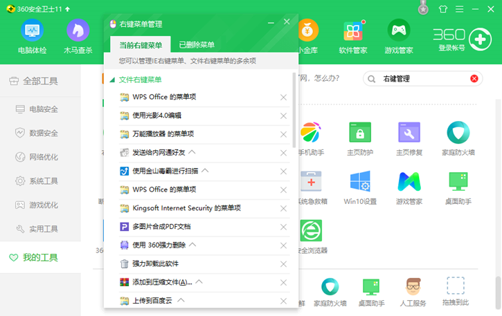Close the 右键菜单管理 dialog
This screenshot has width=502, height=316.
click(x=287, y=21)
